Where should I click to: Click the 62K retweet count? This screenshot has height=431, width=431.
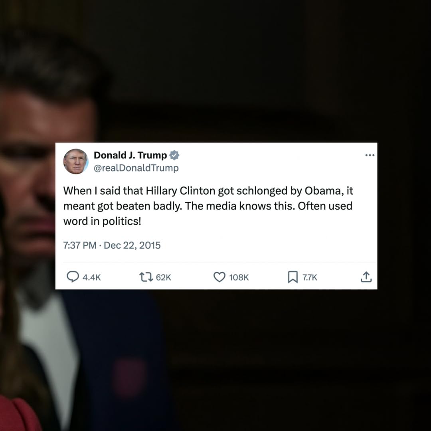coord(164,278)
